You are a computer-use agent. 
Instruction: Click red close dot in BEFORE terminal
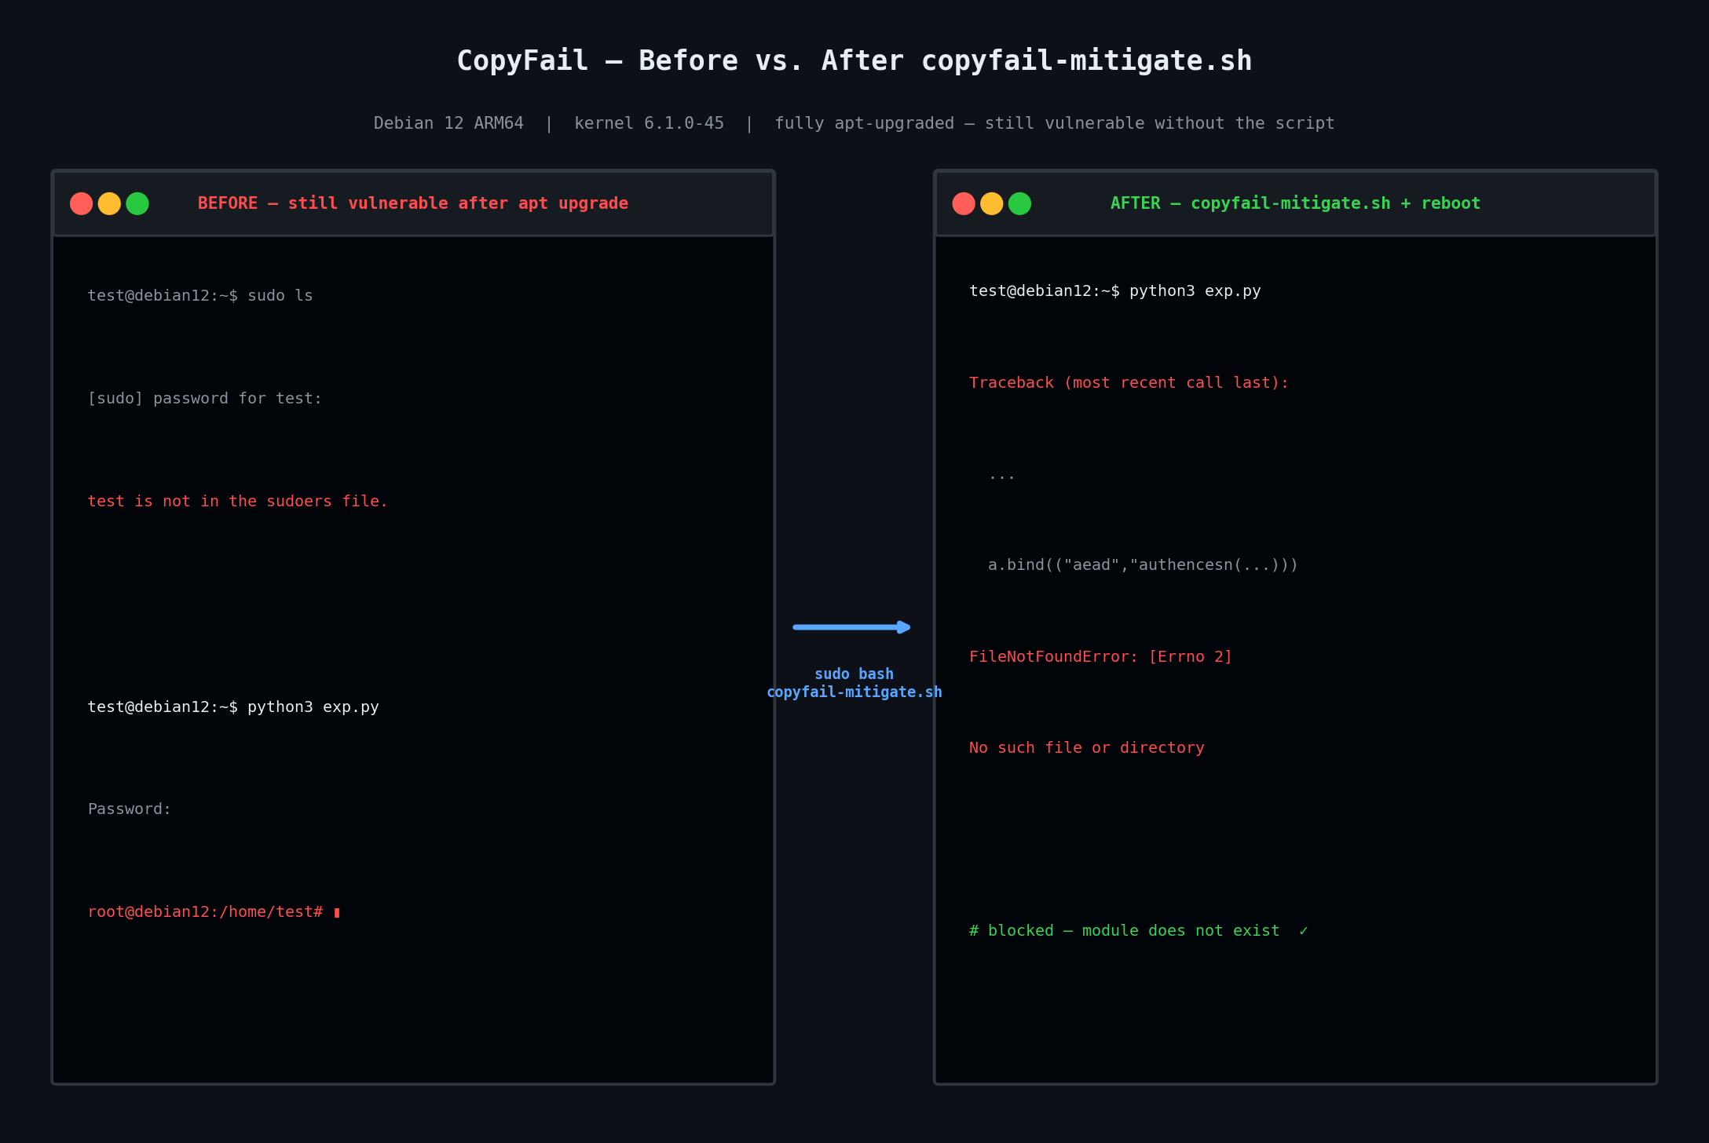[81, 203]
